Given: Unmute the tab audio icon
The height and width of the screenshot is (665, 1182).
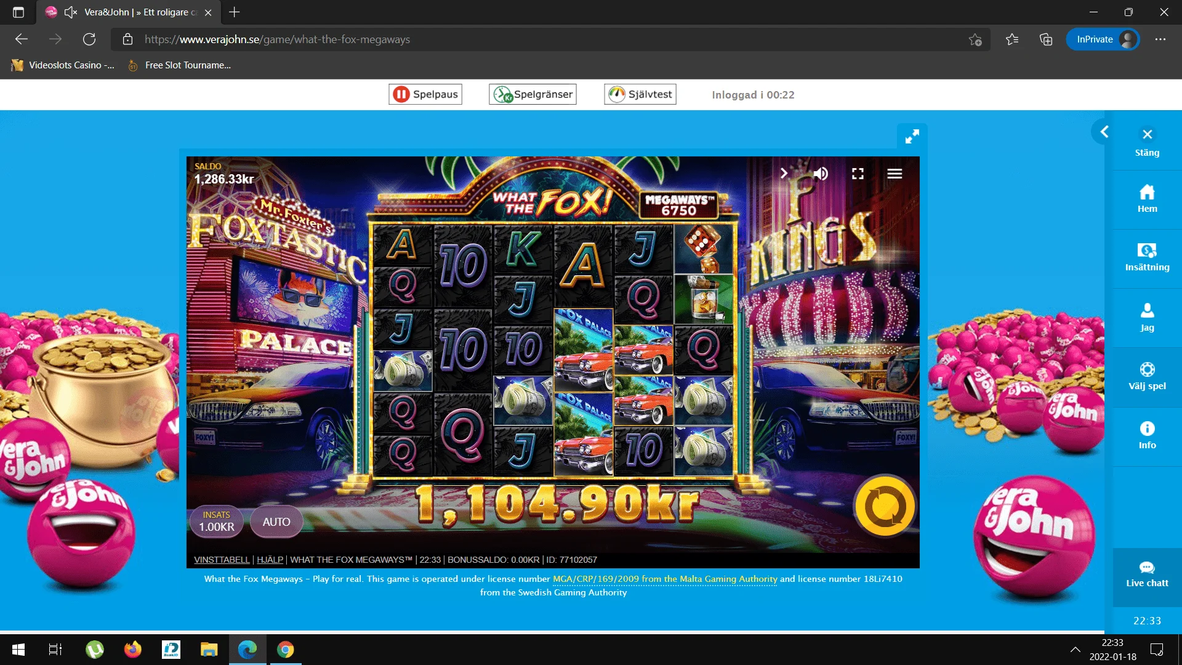Looking at the screenshot, I should click(71, 12).
